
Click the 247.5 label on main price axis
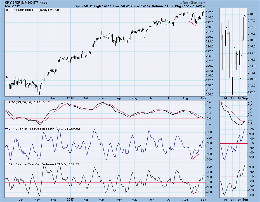(210, 12)
